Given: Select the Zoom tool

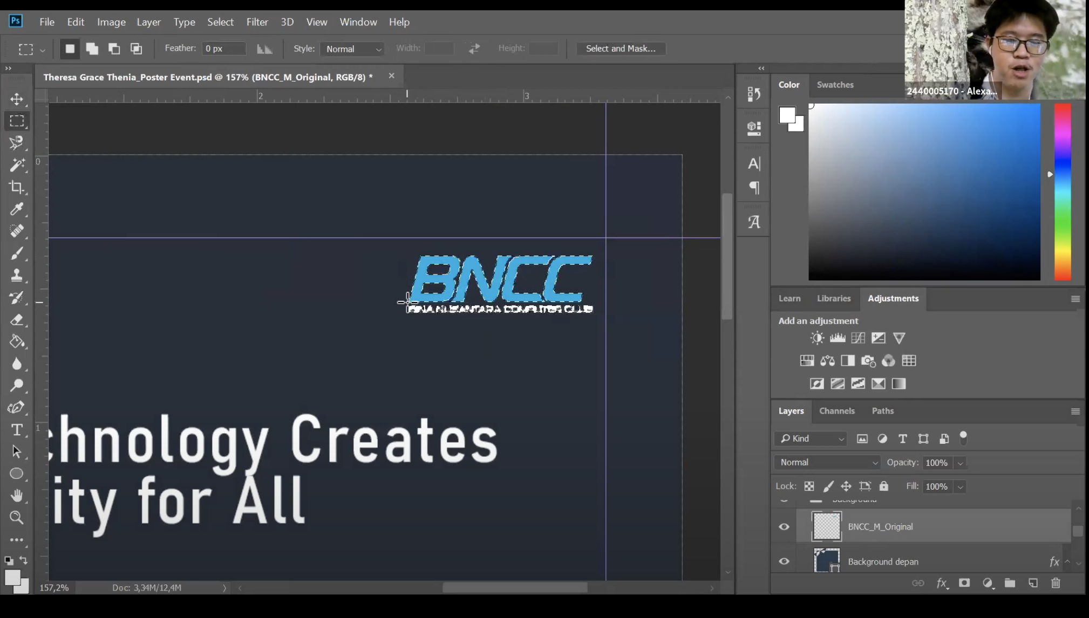Looking at the screenshot, I should pos(17,517).
